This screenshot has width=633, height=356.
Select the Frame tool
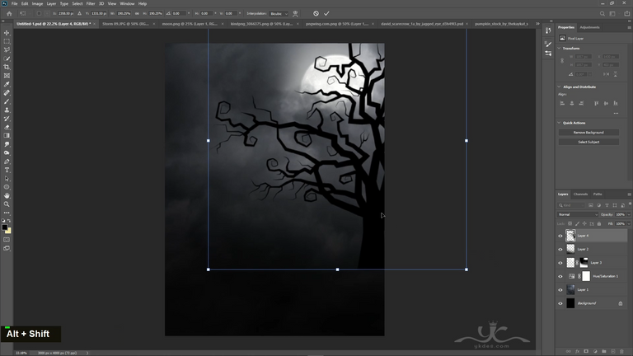pyautogui.click(x=7, y=76)
